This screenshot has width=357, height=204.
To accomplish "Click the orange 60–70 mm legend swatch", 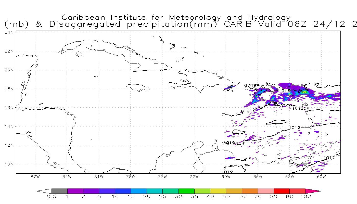I will 250,191.
